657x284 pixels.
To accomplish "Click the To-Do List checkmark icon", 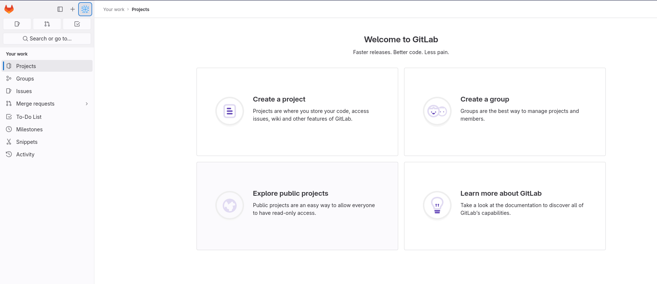I will tap(9, 117).
